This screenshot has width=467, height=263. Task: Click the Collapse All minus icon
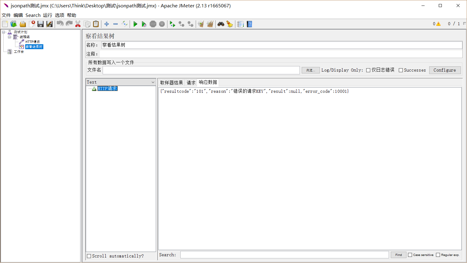coord(116,24)
